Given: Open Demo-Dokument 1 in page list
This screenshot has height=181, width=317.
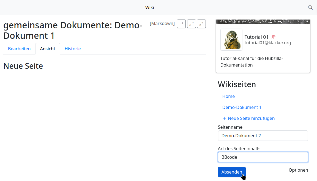Looking at the screenshot, I should pyautogui.click(x=242, y=107).
